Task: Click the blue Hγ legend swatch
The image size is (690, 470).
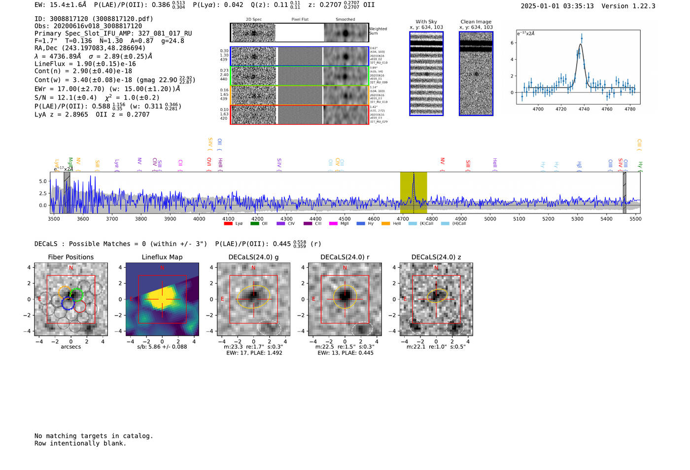Action: 361,223
